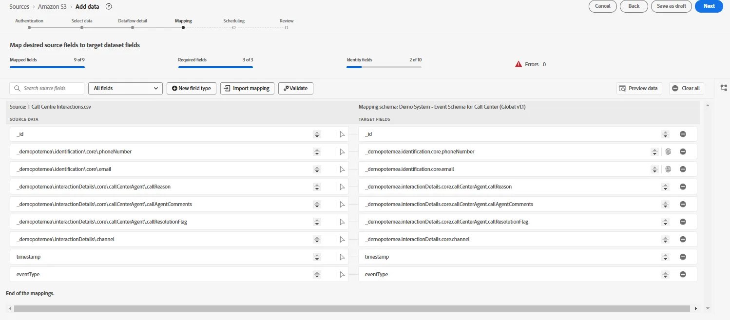This screenshot has height=320, width=730.
Task: Click the Sources breadcrumb link
Action: (x=19, y=6)
